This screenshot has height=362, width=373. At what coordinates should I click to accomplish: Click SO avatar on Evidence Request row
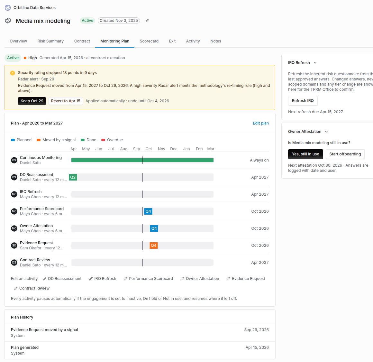click(14, 246)
